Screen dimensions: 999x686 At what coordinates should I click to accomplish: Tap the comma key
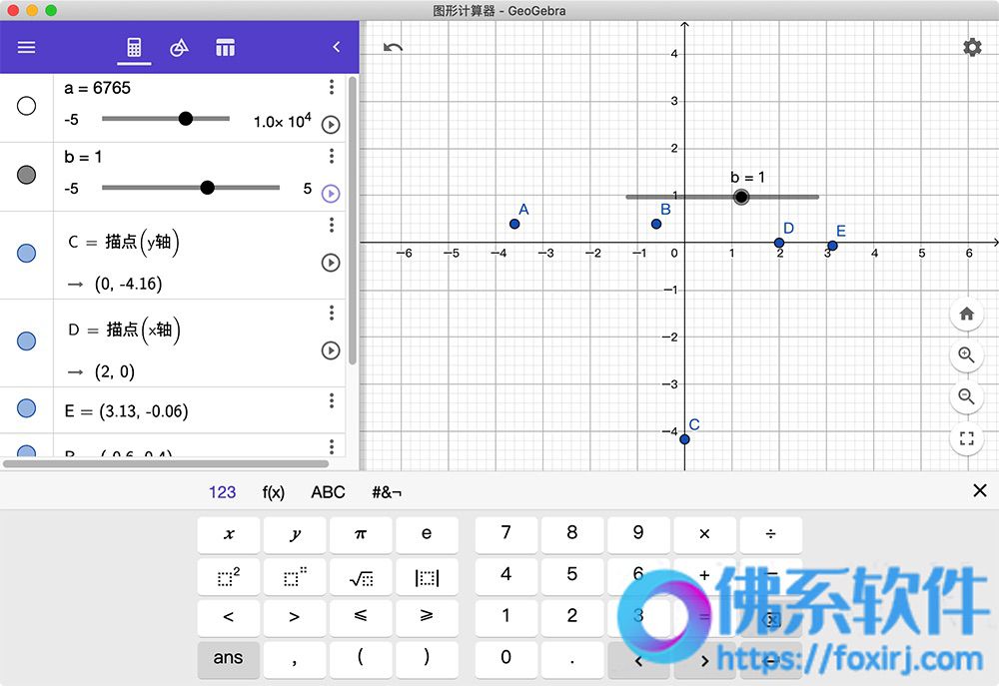tap(295, 659)
